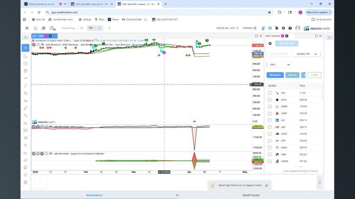355x199 pixels.
Task: Click the notifications bell icon
Action: [x=277, y=28]
